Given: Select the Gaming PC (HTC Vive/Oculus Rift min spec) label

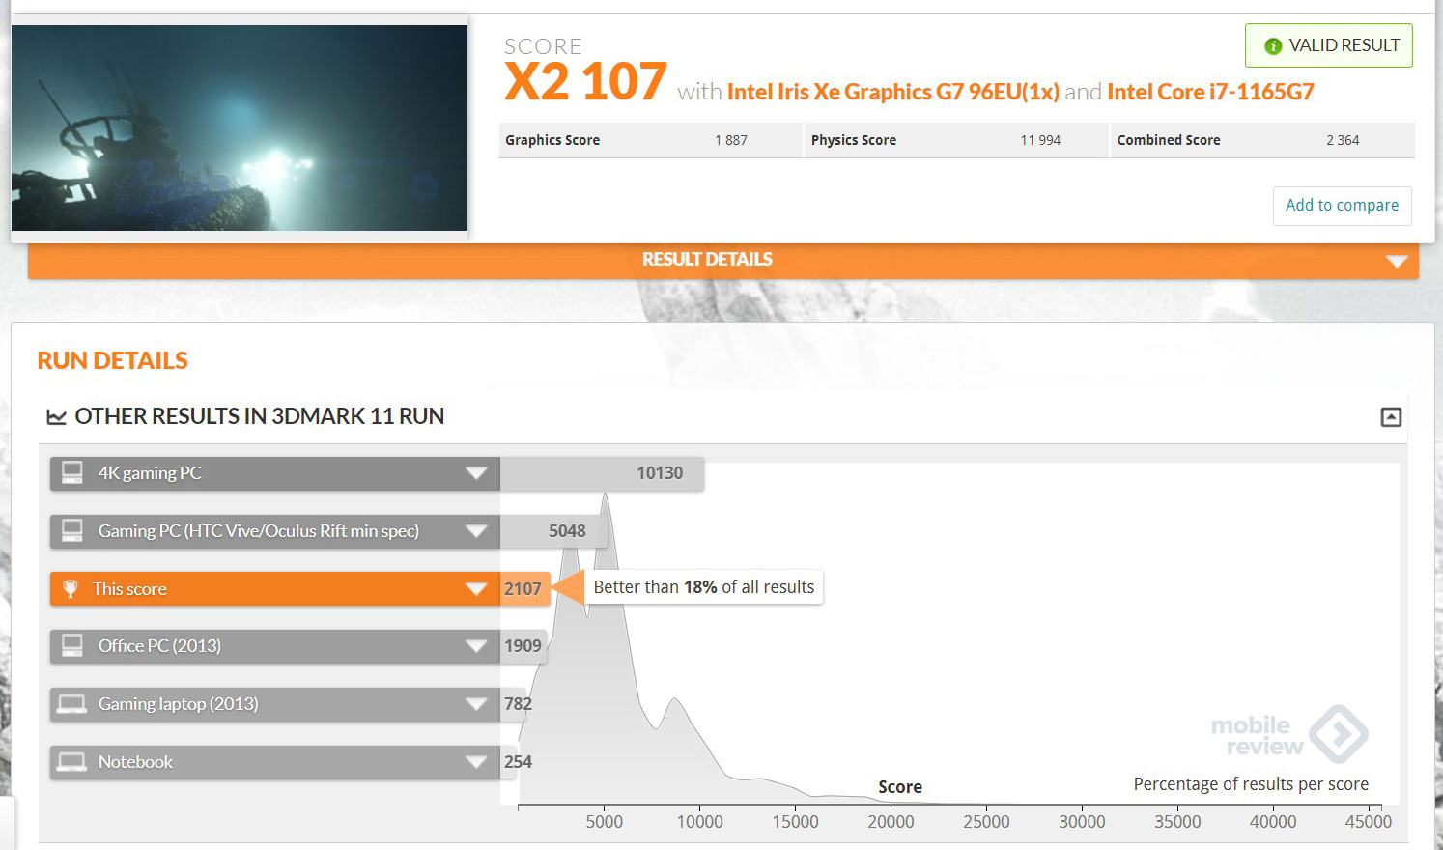Looking at the screenshot, I should (x=259, y=531).
